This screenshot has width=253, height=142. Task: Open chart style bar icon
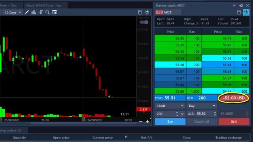(34, 12)
